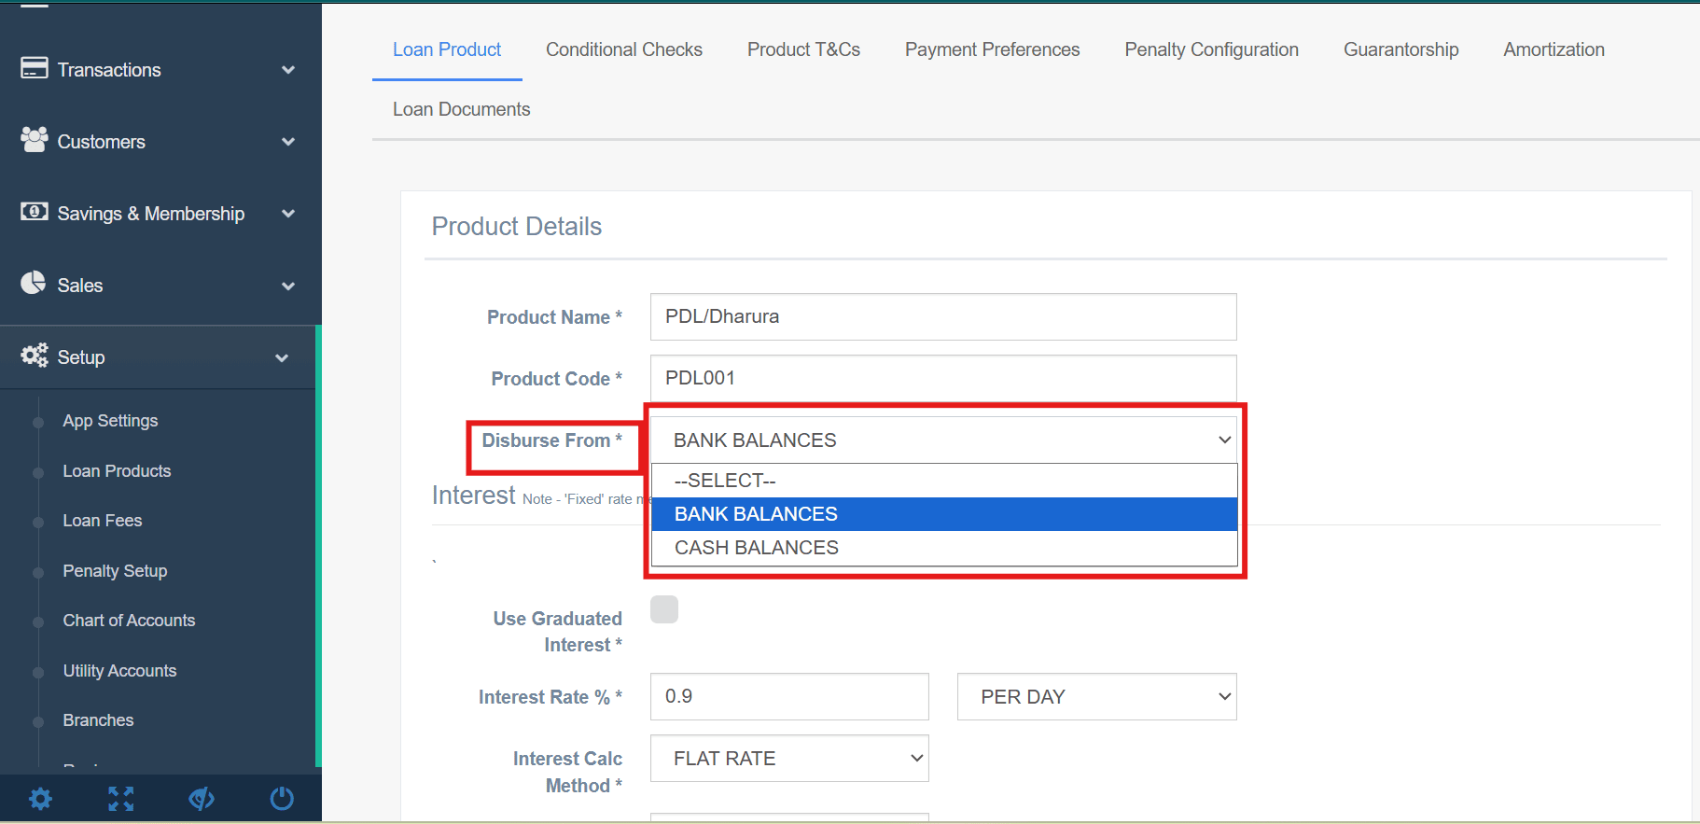Click the Product Code input field
Viewport: 1700px width, 824px height.
943,378
